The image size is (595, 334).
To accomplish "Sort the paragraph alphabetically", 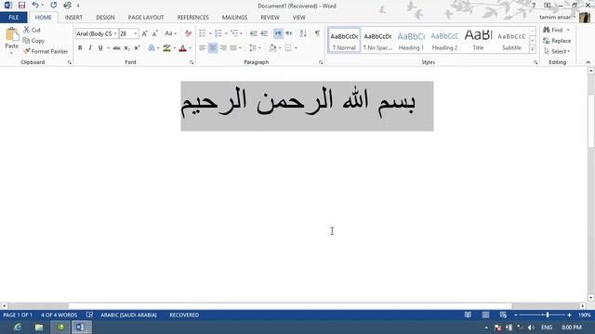I will 303,33.
